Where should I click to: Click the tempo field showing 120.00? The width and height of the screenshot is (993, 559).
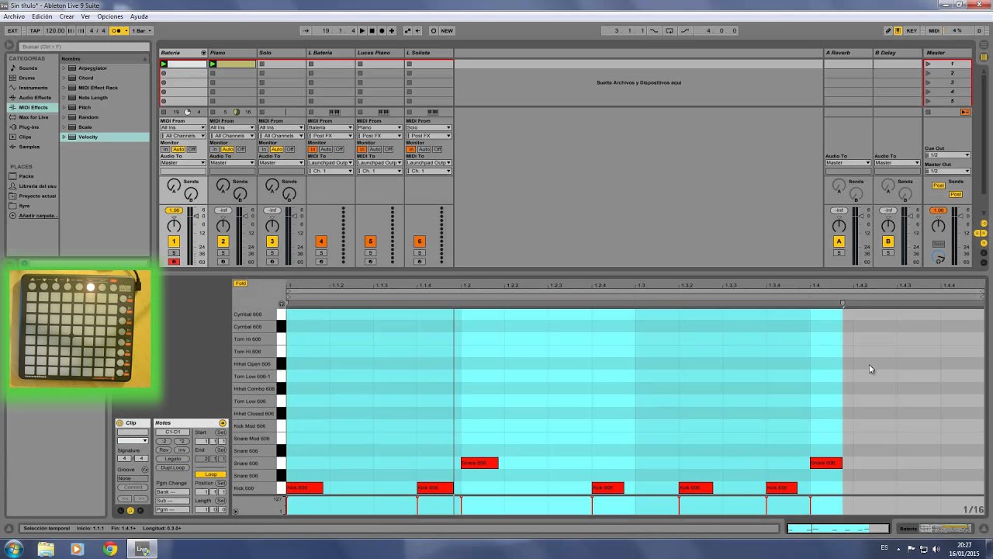(x=55, y=31)
